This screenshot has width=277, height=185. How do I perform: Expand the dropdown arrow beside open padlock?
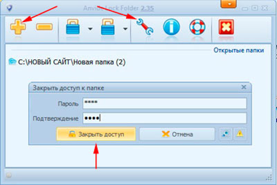(125, 29)
